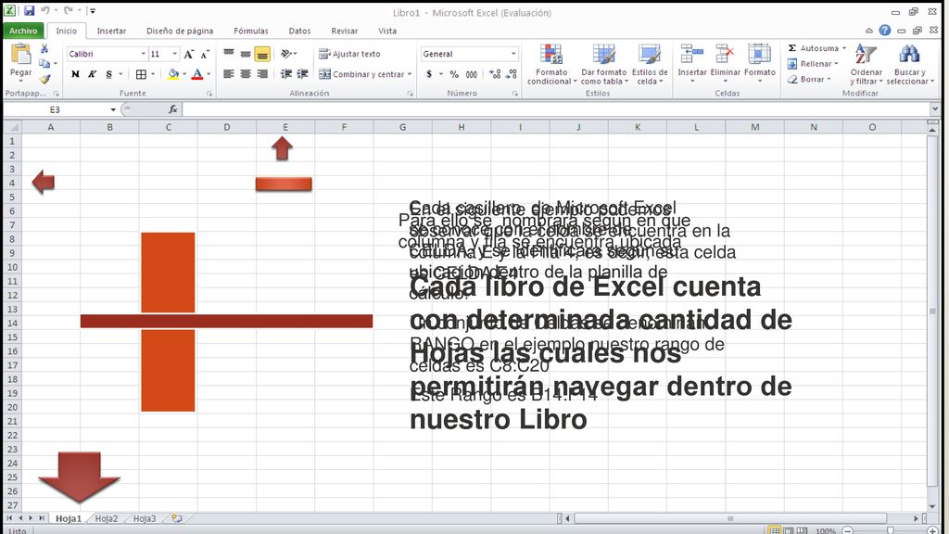The image size is (949, 534).
Task: Toggle Cursiva italic formatting
Action: [x=92, y=74]
